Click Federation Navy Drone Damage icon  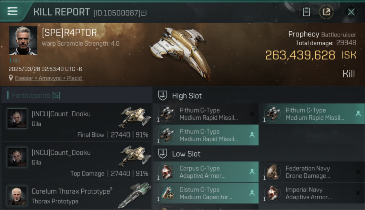[272, 172]
